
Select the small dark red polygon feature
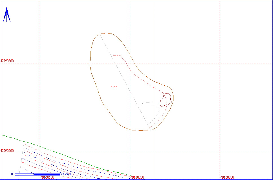(166, 100)
